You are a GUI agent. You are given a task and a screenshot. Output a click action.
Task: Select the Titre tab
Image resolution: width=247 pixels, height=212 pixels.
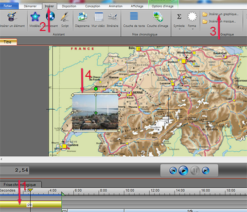8,42
